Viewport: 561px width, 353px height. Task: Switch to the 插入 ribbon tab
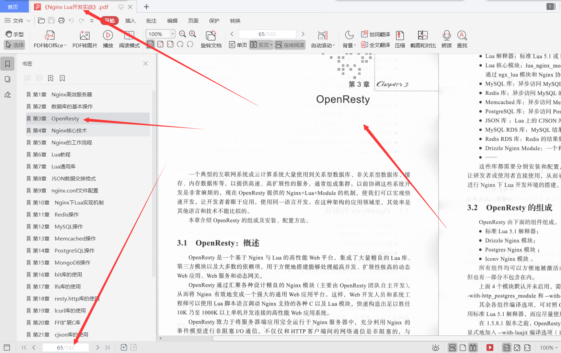pos(130,21)
